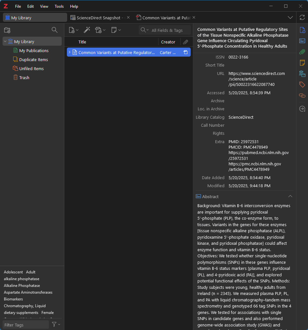
Task: Collapse the My Library tree node
Action: point(5,41)
